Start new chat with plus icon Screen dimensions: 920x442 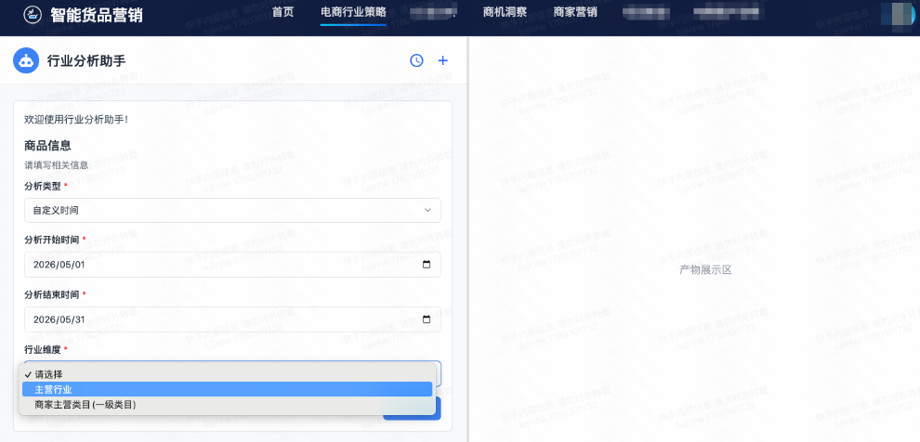click(443, 60)
